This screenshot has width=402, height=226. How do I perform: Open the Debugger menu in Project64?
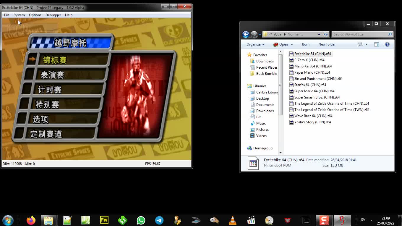[53, 15]
